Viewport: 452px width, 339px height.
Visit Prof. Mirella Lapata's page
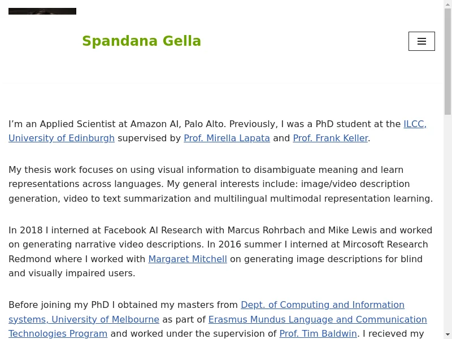pos(227,138)
